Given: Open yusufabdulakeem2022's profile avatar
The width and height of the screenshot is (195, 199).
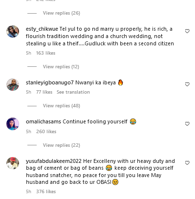Looking at the screenshot, I should tap(13, 163).
